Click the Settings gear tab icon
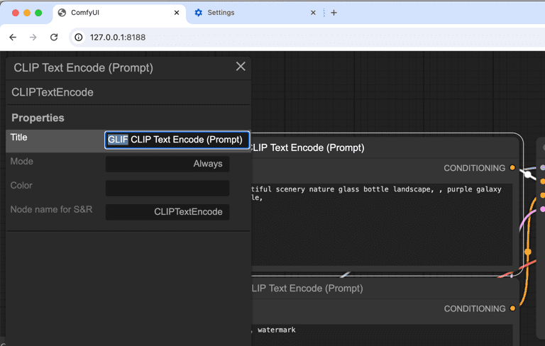 pos(198,13)
